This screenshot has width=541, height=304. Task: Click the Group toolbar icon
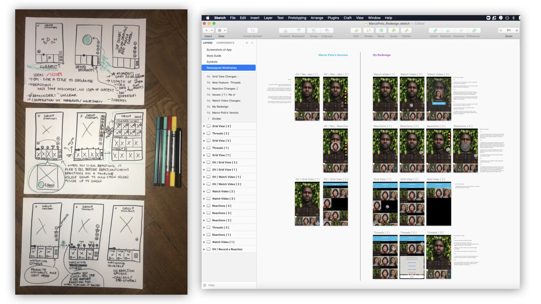pos(314,30)
